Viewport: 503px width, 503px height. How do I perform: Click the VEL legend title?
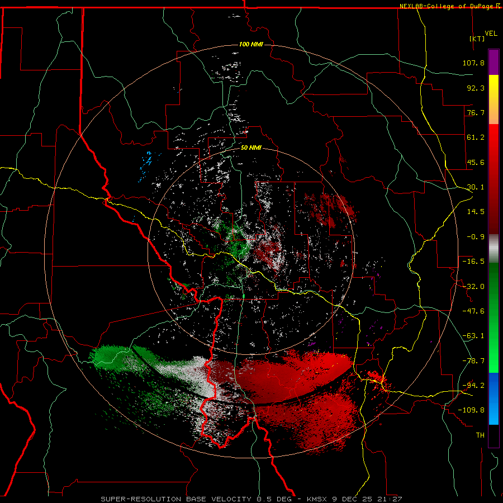491,33
